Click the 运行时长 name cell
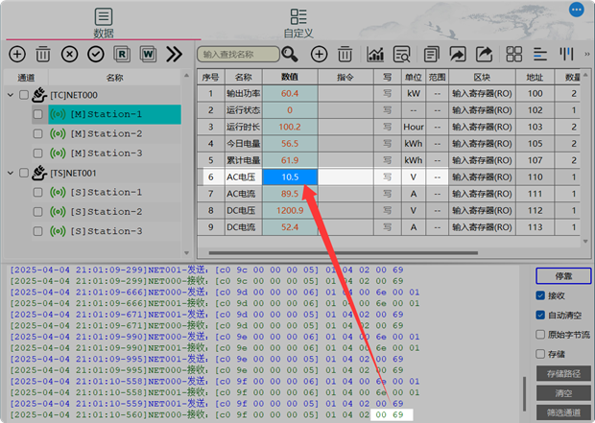This screenshot has width=595, height=423. pos(243,127)
